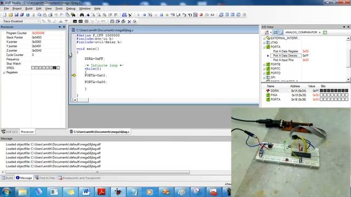Click the Copy toolbar icon
The image size is (351, 197).
click(39, 15)
